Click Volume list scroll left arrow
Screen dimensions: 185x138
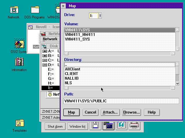pos(66,53)
